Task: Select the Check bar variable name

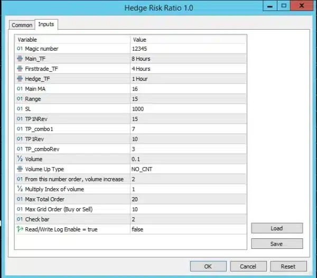Action: click(x=37, y=219)
